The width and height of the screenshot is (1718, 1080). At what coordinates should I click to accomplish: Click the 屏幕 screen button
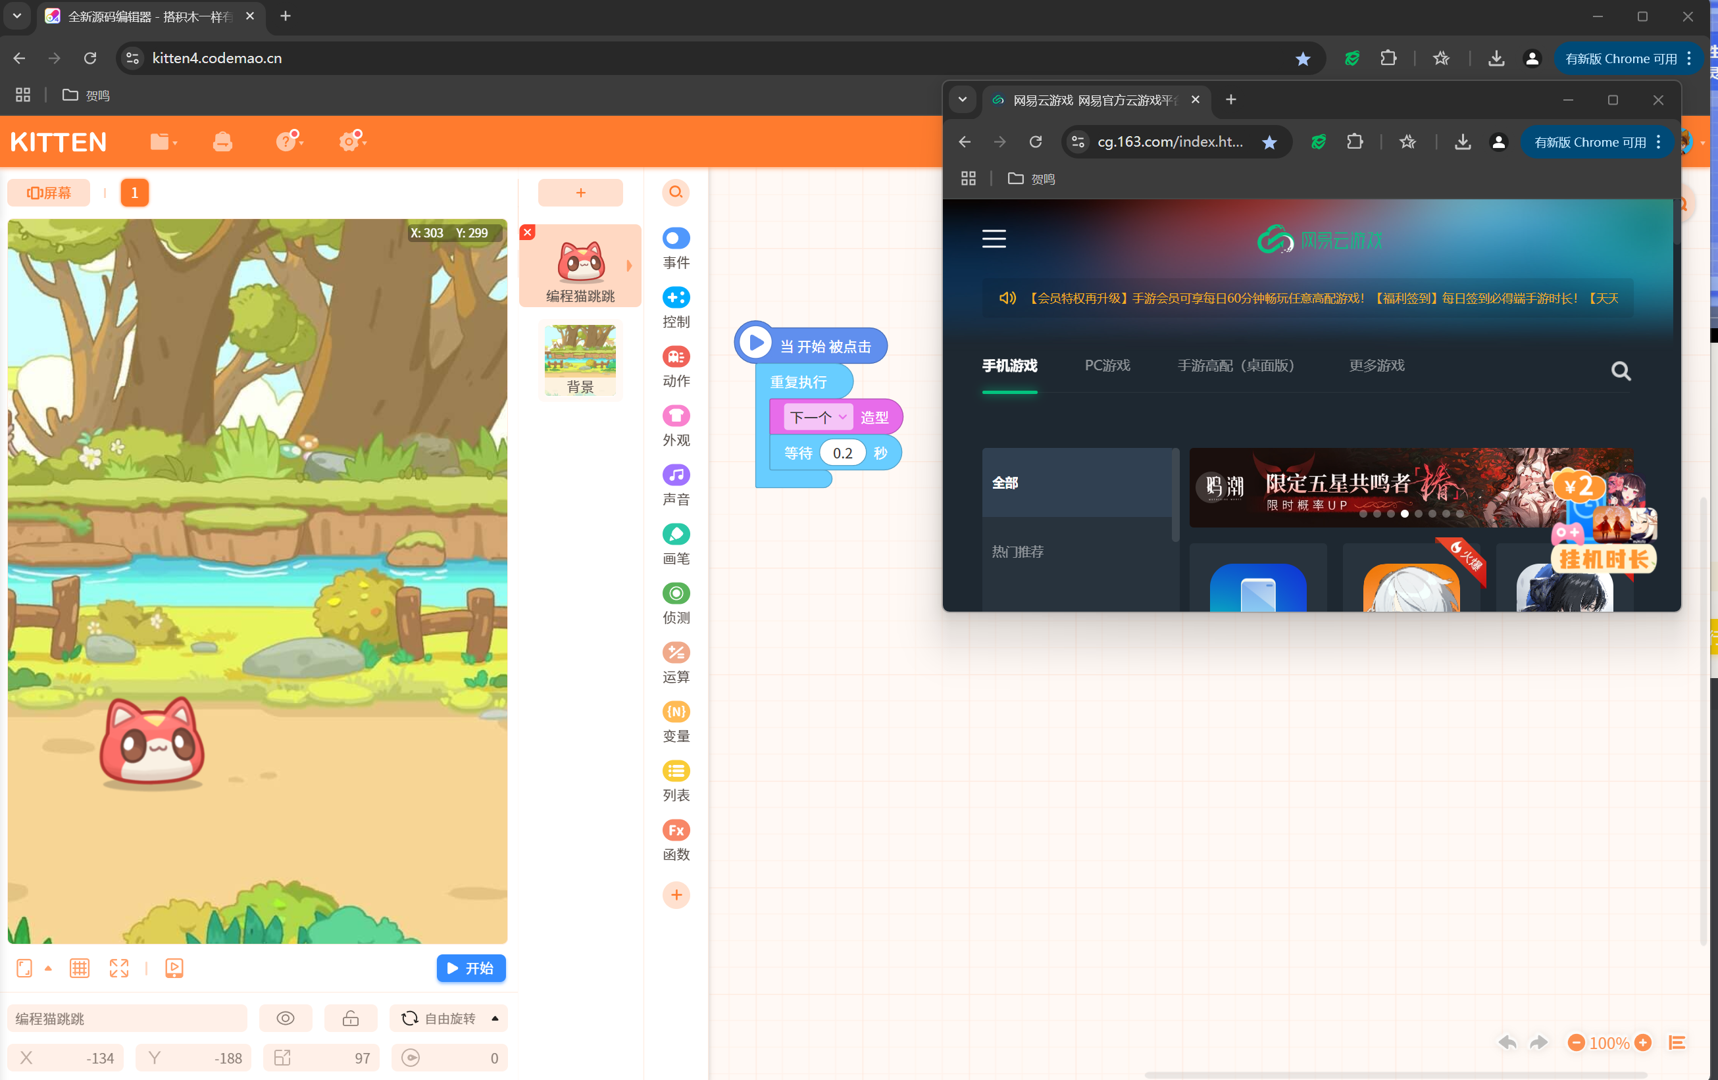(49, 193)
